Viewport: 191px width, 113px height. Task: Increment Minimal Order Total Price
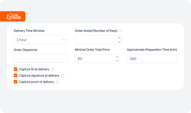pyautogui.click(x=117, y=57)
